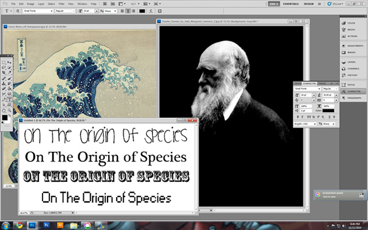This screenshot has width=368, height=230.
Task: Select the Move tool in the toolbox
Action: click(9, 62)
